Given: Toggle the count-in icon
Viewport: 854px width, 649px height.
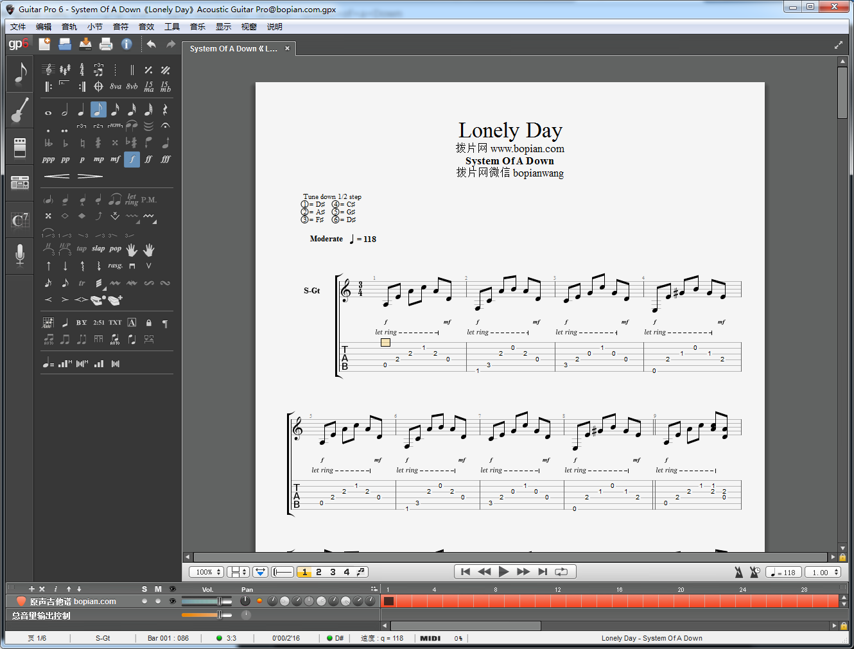Looking at the screenshot, I should (x=754, y=572).
